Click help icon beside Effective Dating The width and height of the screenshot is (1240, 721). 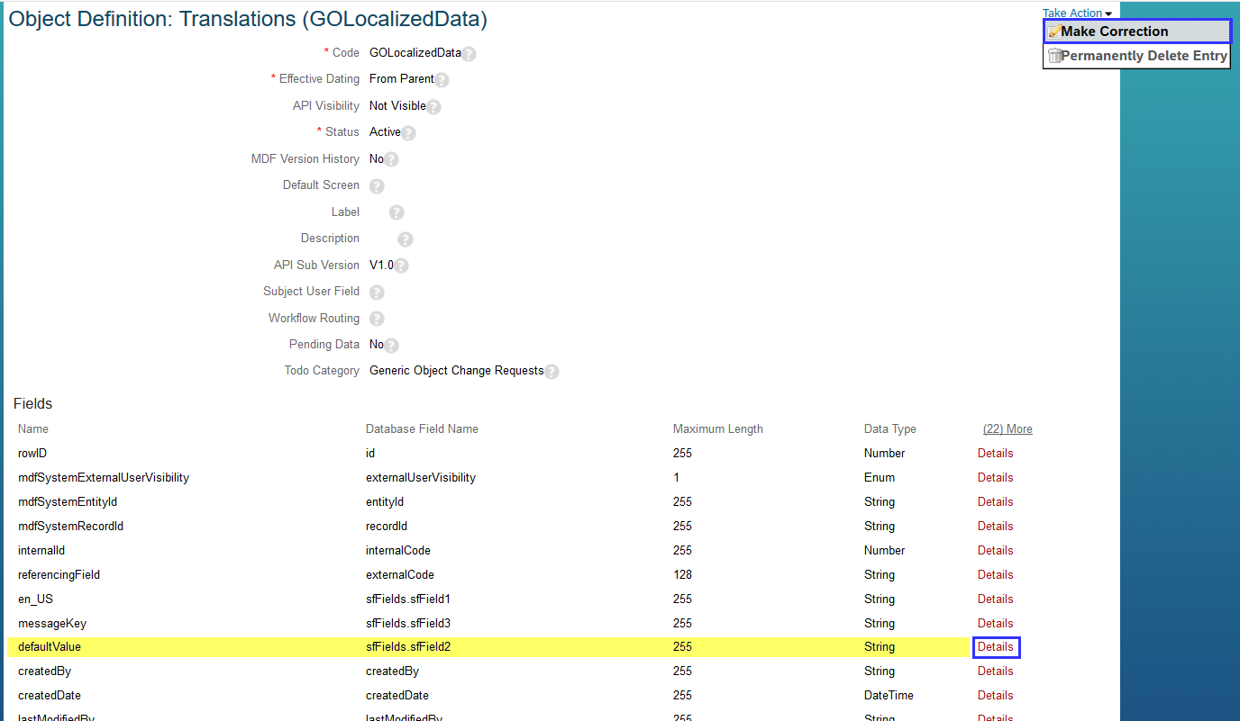[442, 80]
